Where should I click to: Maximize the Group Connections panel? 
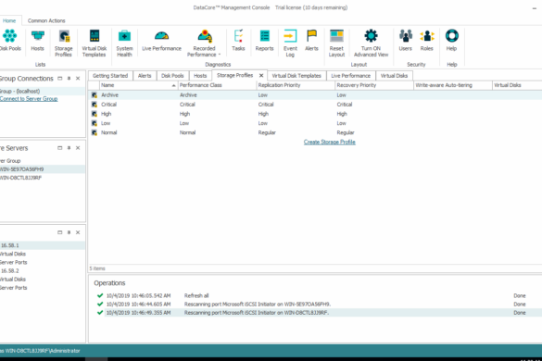[x=60, y=79]
